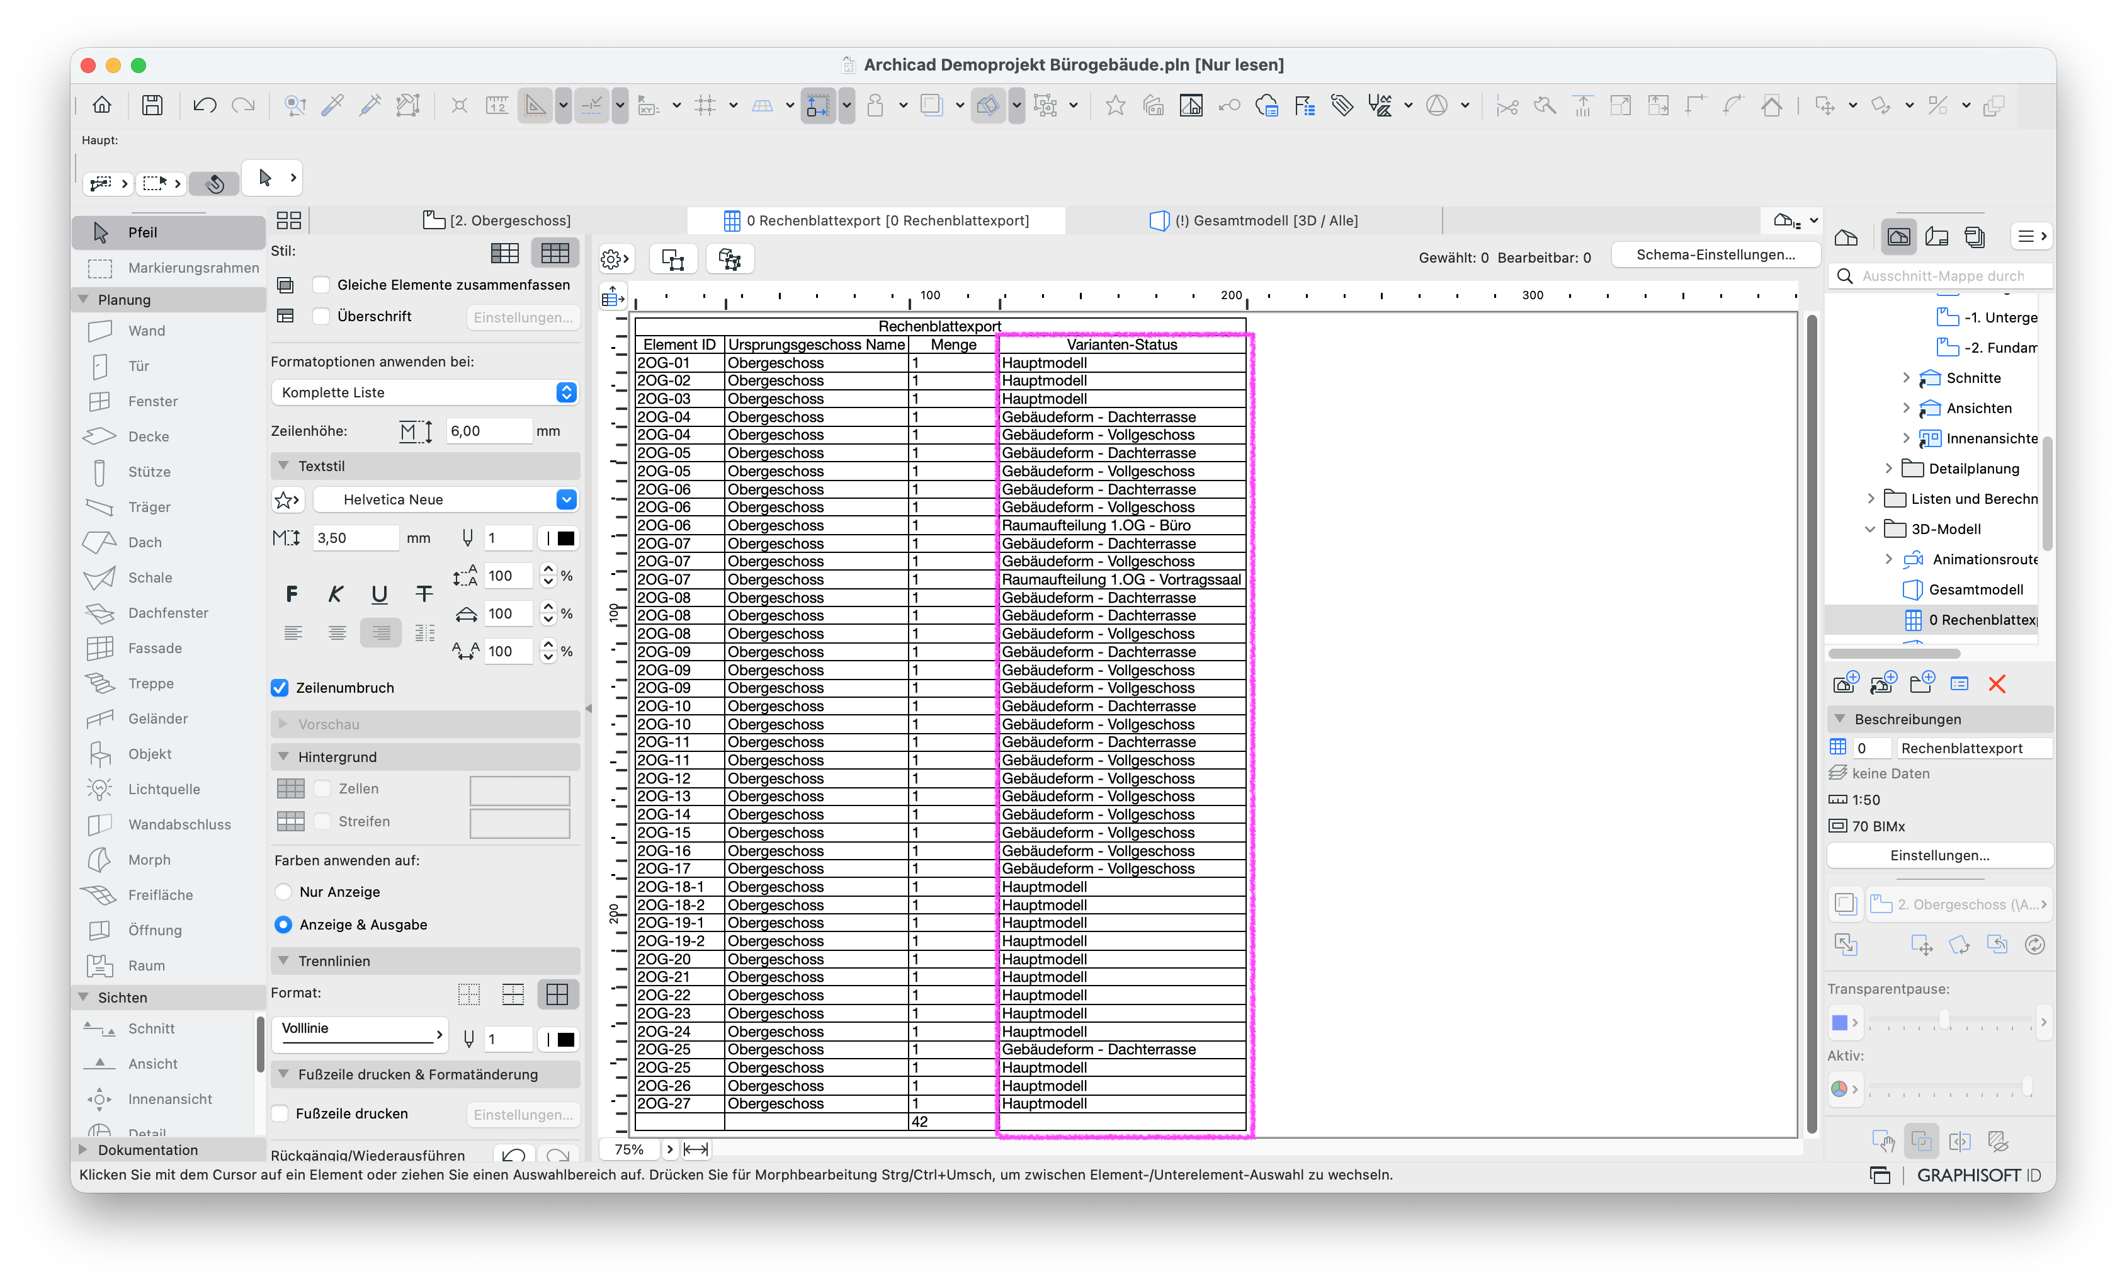The width and height of the screenshot is (2127, 1286).
Task: Click the Schema-Einstellungen button
Action: point(1715,255)
